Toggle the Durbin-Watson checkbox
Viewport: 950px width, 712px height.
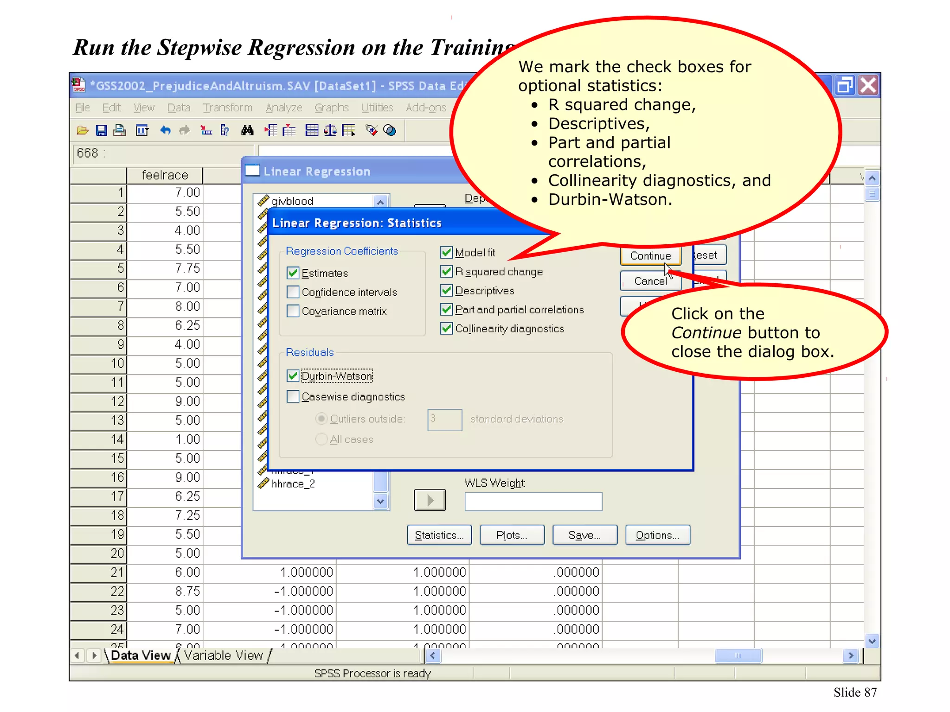293,376
